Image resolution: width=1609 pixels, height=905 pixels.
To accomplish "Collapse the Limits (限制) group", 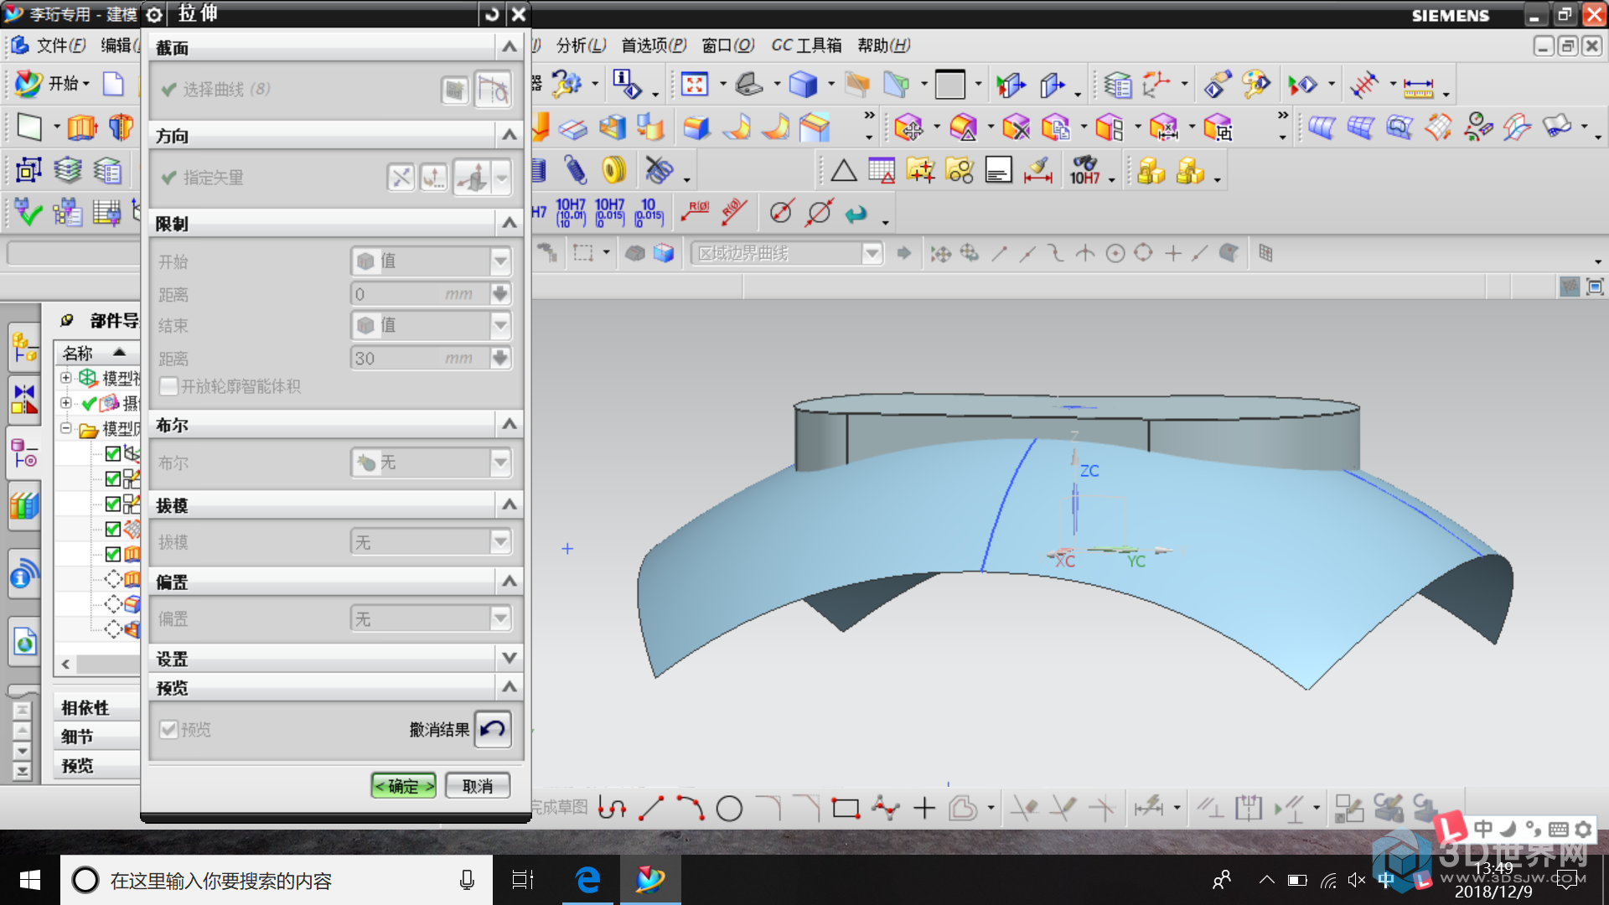I will tap(509, 223).
